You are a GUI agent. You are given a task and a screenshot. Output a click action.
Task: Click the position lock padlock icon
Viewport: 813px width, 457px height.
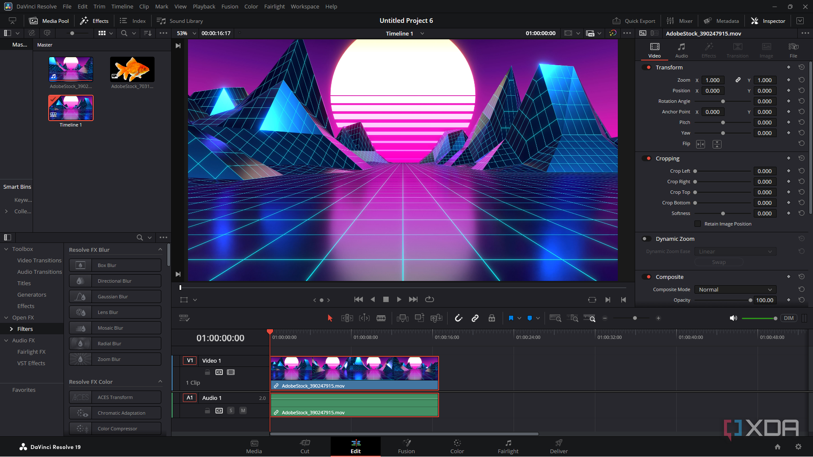pyautogui.click(x=492, y=318)
